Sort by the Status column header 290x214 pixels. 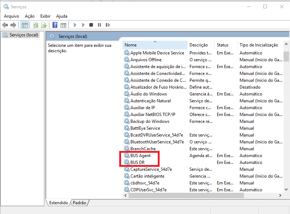pyautogui.click(x=226, y=45)
